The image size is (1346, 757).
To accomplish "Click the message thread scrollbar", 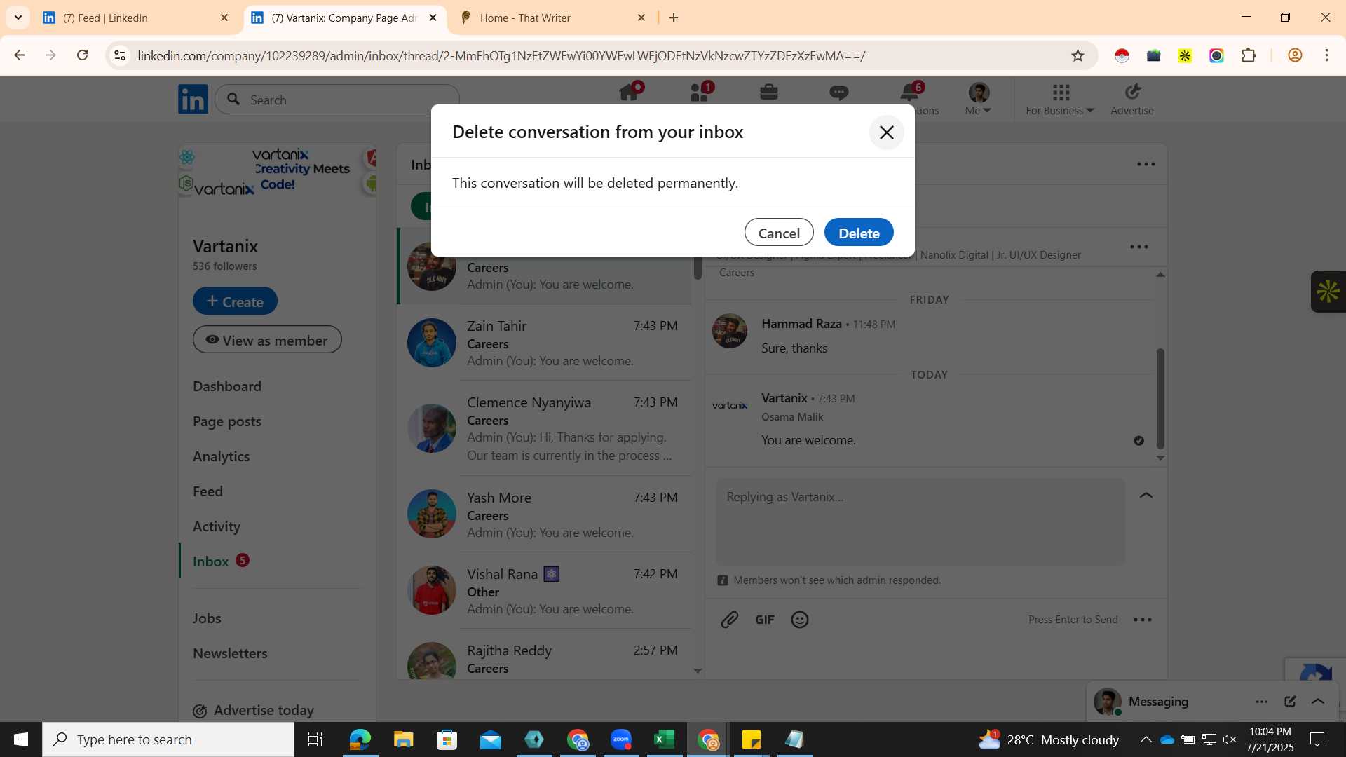I will coord(1160,398).
